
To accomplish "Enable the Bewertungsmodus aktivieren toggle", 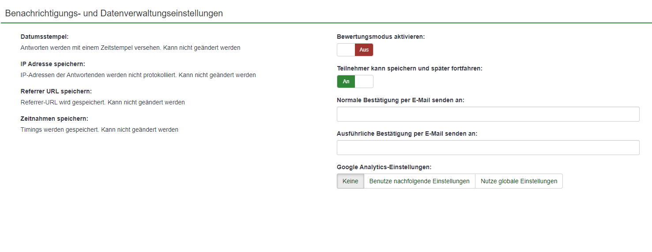I will tap(355, 50).
